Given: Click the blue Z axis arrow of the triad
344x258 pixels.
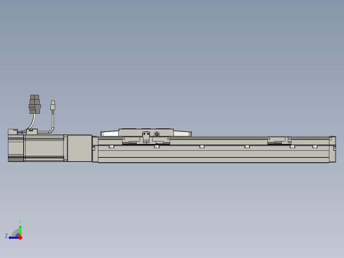Looking at the screenshot, I should (x=14, y=238).
